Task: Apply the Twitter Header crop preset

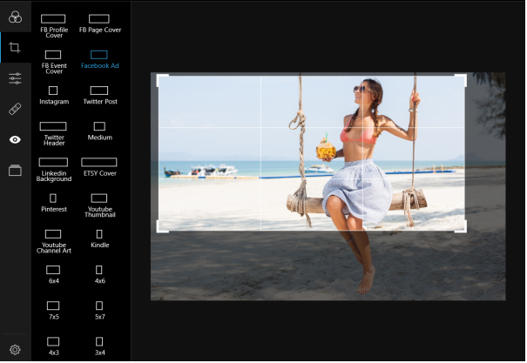Action: point(53,132)
